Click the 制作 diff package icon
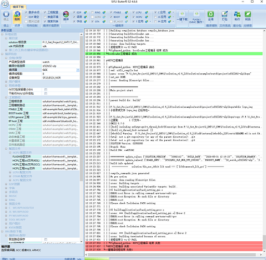The width and height of the screenshot is (266, 260). pos(237,14)
